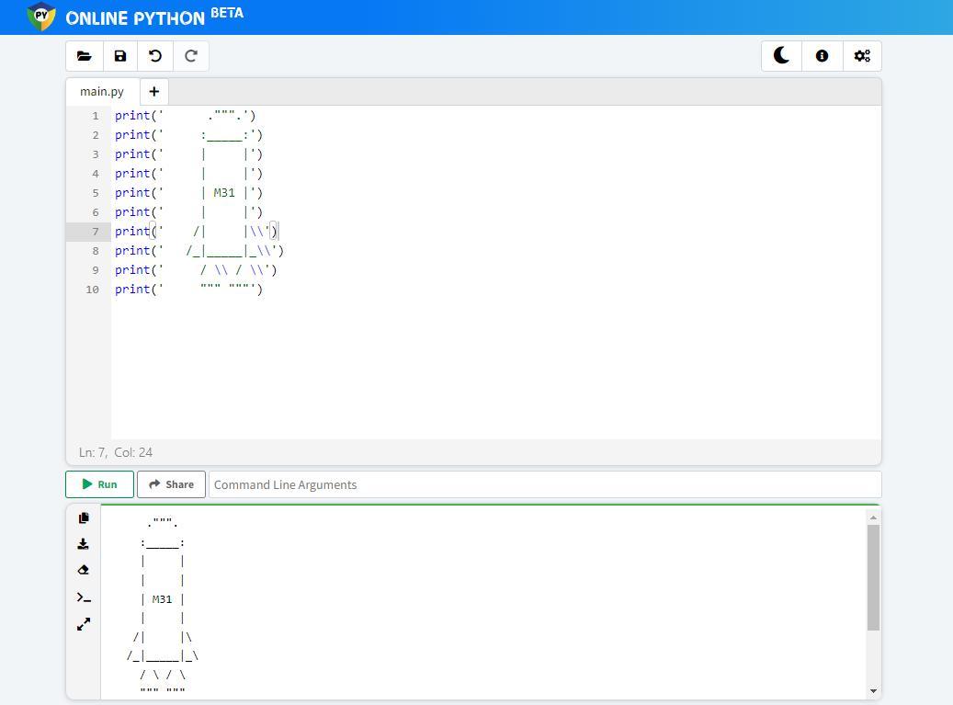Open the info dialog icon
This screenshot has width=953, height=705.
pos(822,56)
